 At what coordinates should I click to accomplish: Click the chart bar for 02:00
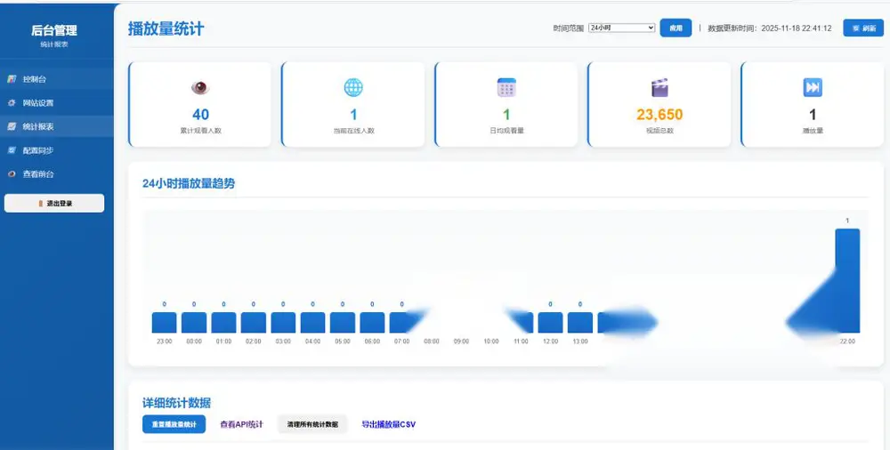[253, 322]
